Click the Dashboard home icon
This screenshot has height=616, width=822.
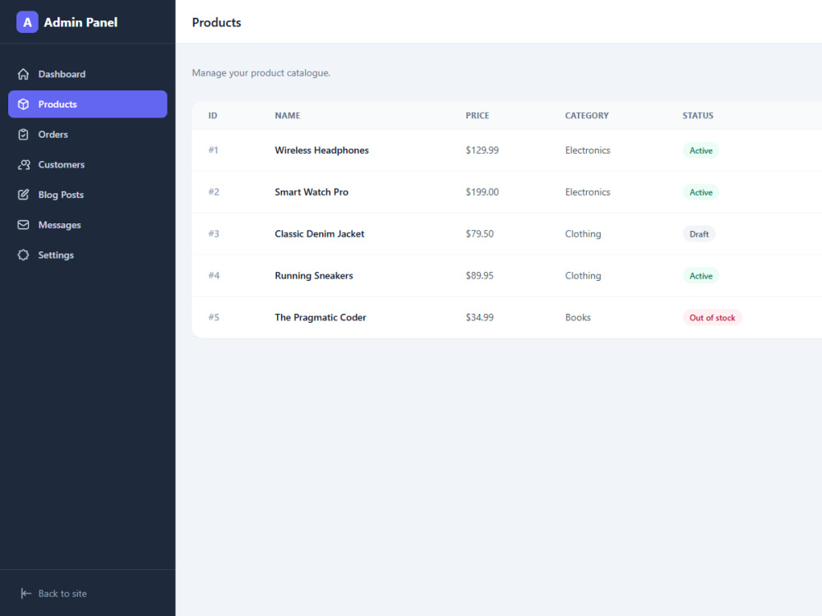[x=23, y=74]
